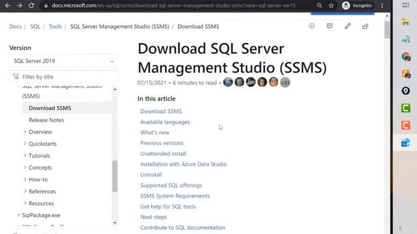This screenshot has width=417, height=234.
Task: Click the share icon
Action: (x=365, y=26)
